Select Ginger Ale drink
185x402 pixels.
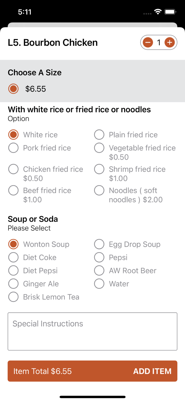pyautogui.click(x=13, y=284)
